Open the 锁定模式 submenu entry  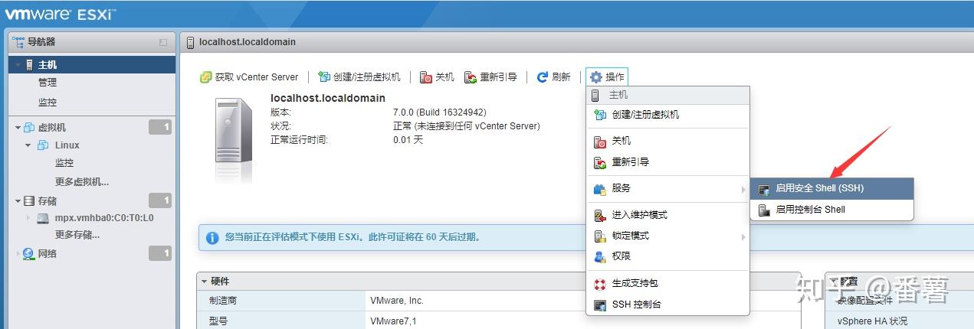667,236
